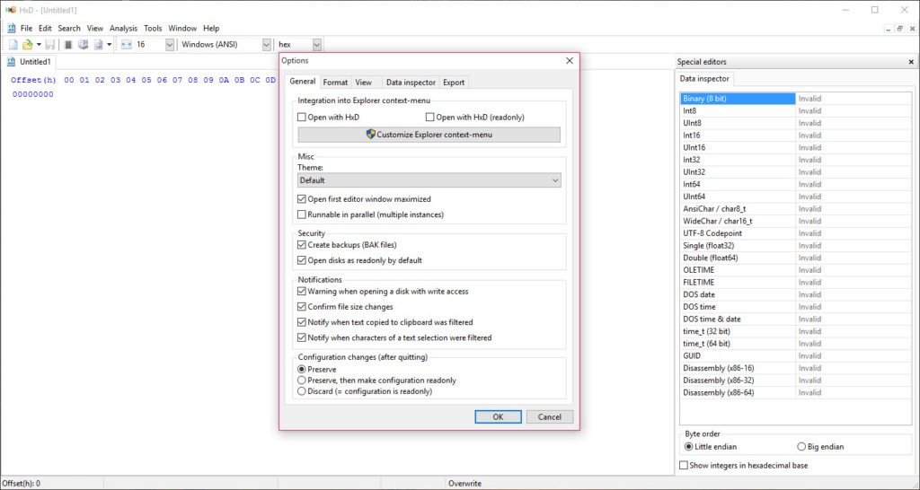Click the 00000000 offset row in editor
This screenshot has width=920, height=490.
coord(33,94)
